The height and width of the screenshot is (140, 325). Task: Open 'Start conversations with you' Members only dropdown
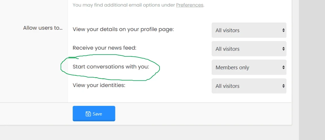pos(249,67)
